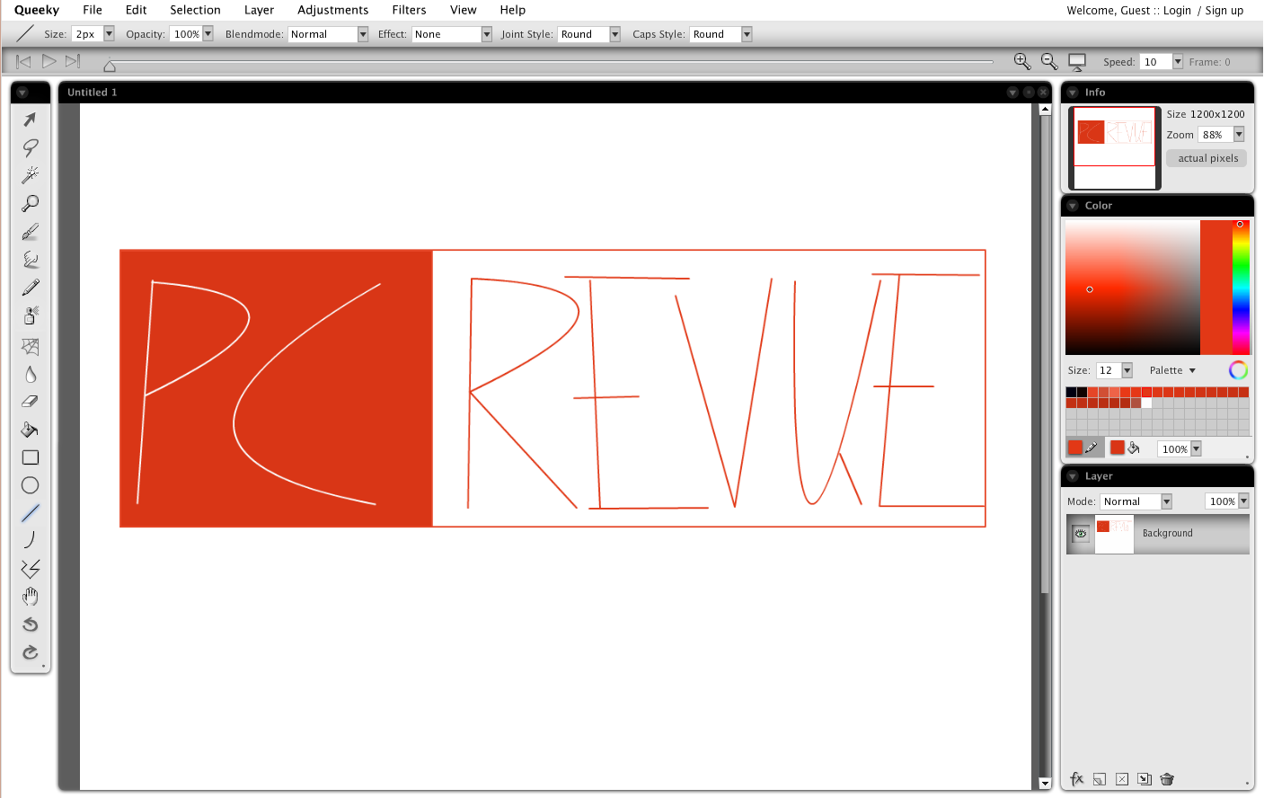Click the zoom in magnifier icon
This screenshot has height=798, width=1264.
[1021, 61]
